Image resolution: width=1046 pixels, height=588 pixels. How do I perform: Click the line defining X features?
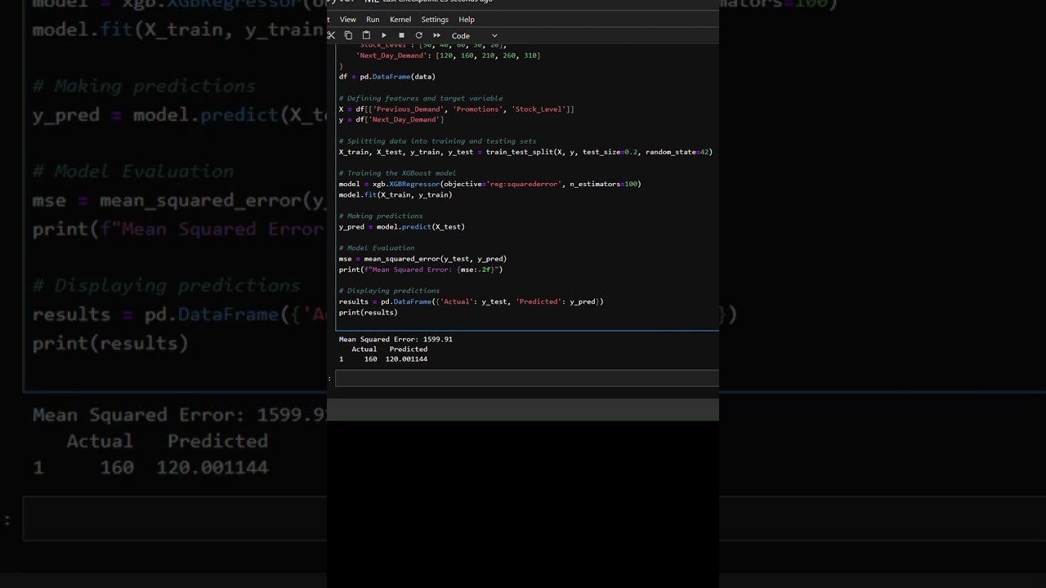(457, 109)
